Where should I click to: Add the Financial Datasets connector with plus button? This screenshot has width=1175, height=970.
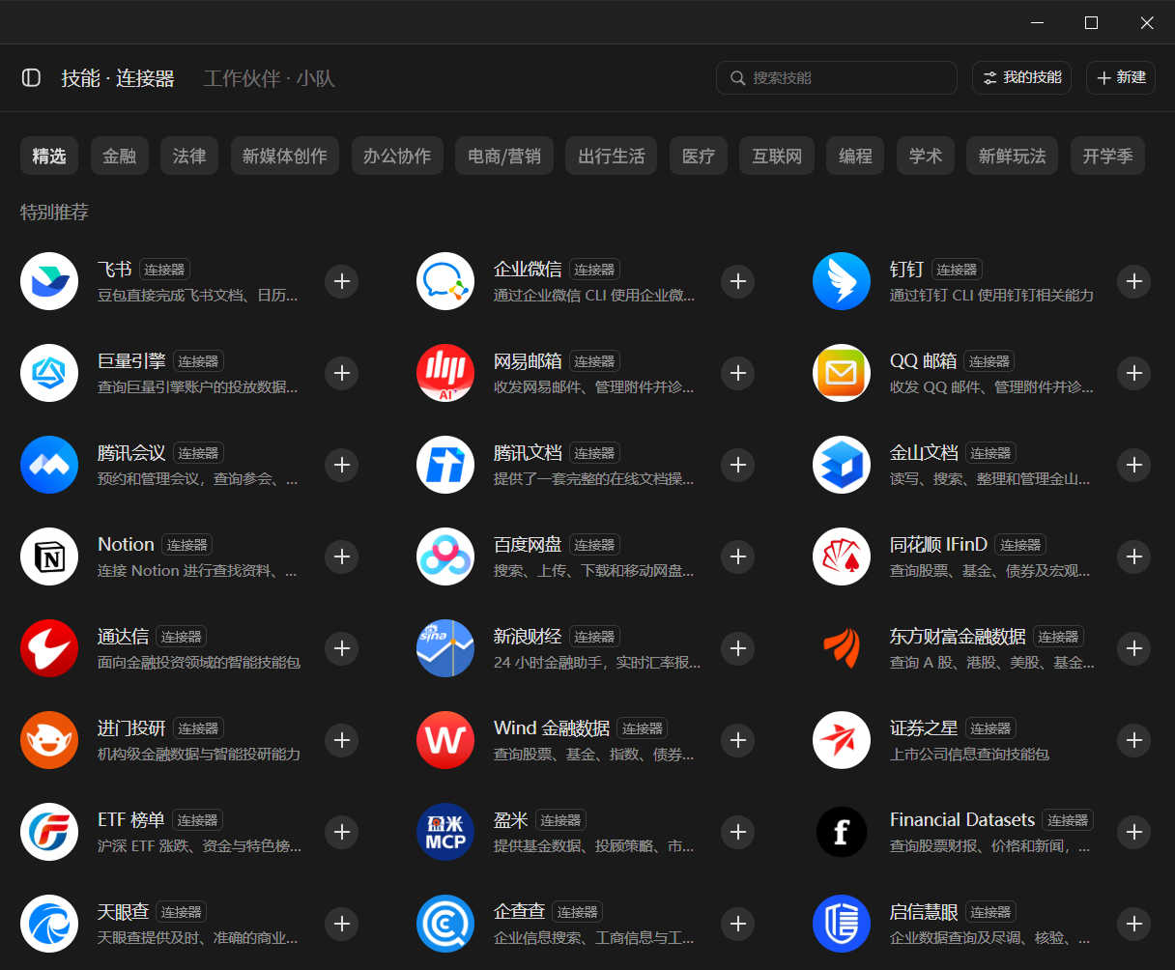pyautogui.click(x=1134, y=832)
